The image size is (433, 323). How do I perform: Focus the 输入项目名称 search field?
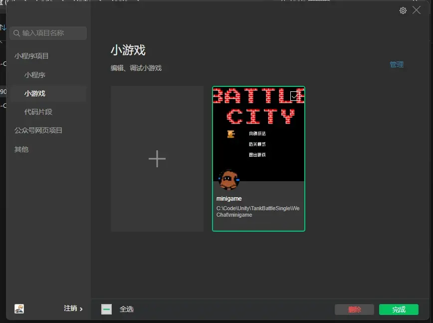pos(48,33)
